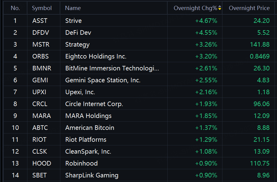Click the Overnight Price column header
277x182 pixels.
coord(249,8)
